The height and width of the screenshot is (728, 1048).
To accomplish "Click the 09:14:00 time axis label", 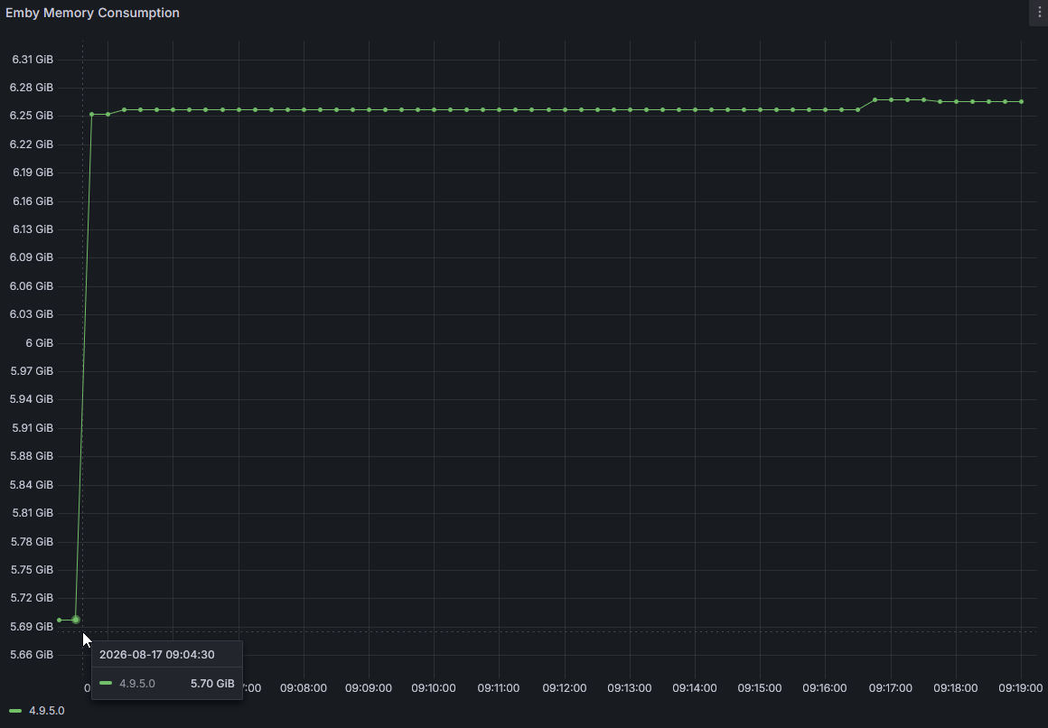I will tap(695, 688).
